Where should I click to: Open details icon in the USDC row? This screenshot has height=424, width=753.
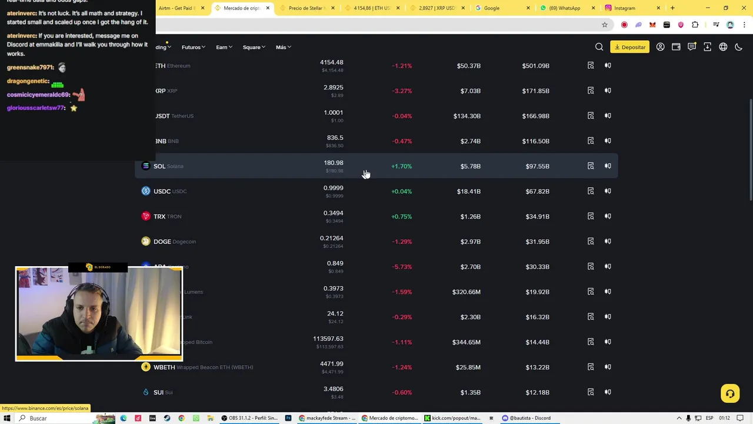click(591, 191)
